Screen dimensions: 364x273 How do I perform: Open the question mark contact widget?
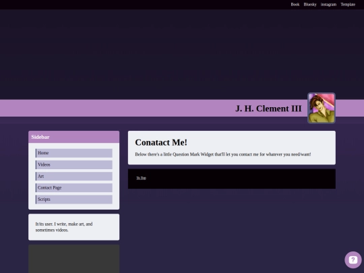[x=353, y=260]
